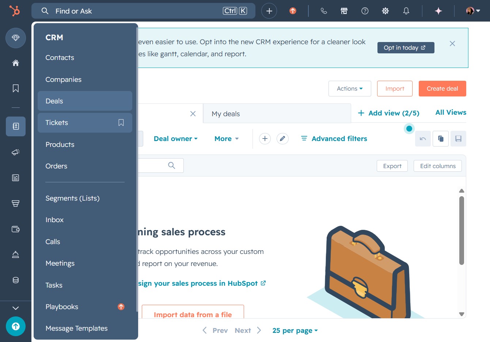490x342 pixels.
Task: Open the Sales storefront sidebar icon
Action: (x=16, y=203)
